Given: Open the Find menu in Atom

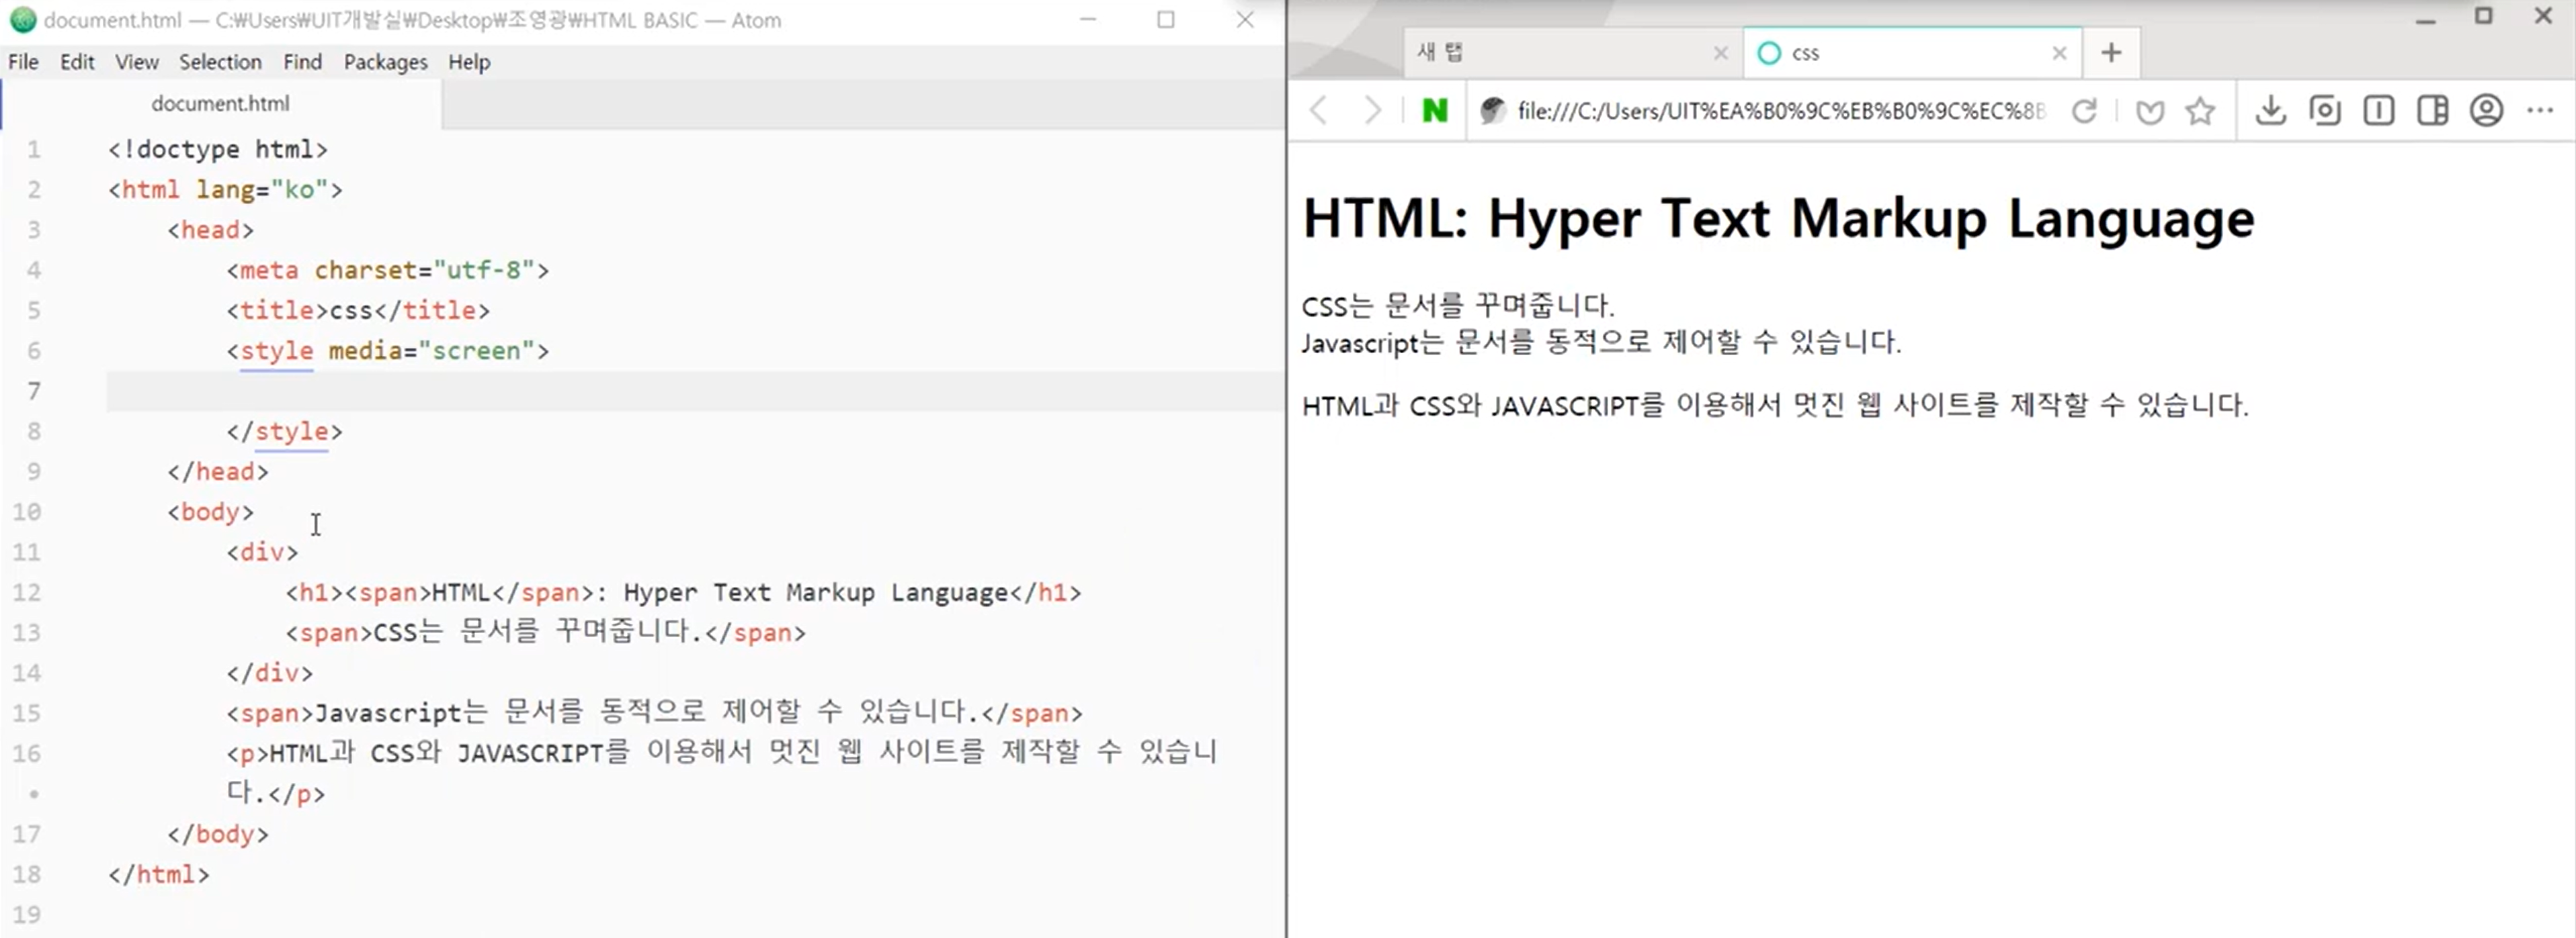Looking at the screenshot, I should (x=302, y=62).
